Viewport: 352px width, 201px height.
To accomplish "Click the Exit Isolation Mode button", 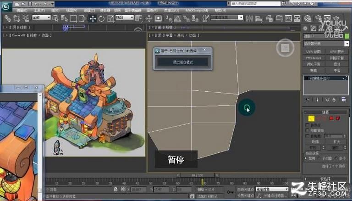I will (x=183, y=62).
